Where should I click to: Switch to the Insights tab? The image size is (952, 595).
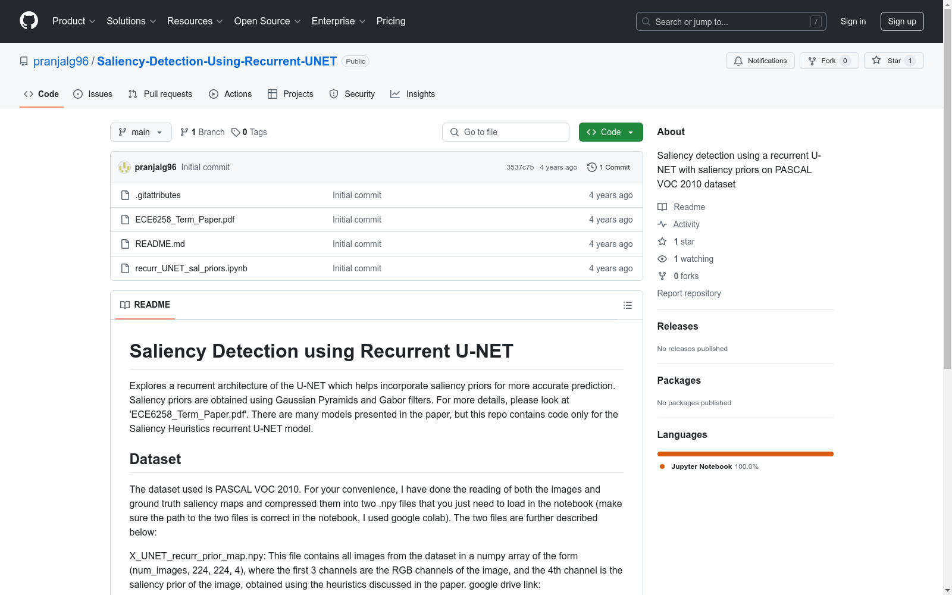pyautogui.click(x=412, y=94)
